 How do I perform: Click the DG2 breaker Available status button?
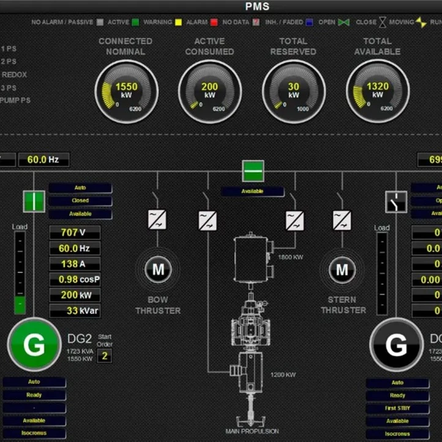point(80,214)
